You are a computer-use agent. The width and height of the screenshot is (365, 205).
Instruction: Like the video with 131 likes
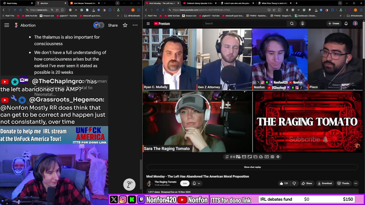[x=284, y=183]
